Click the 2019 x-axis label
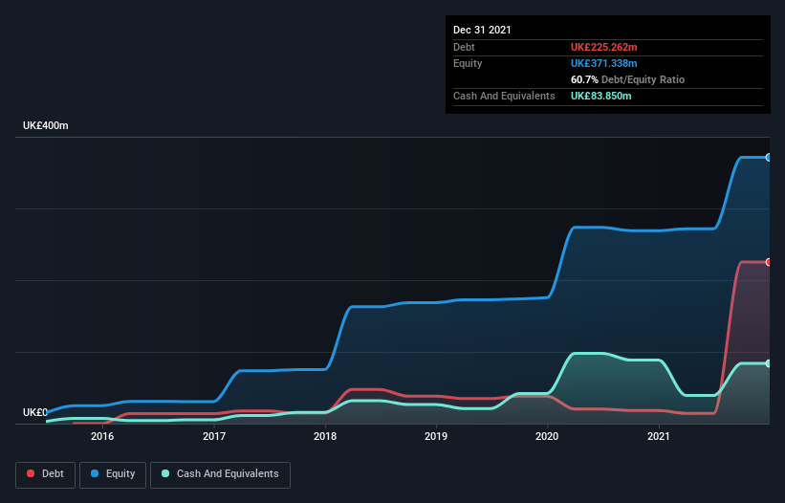785x503 pixels. pyautogui.click(x=436, y=436)
